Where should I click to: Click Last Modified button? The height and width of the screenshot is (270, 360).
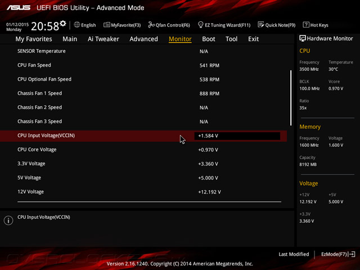point(294,254)
